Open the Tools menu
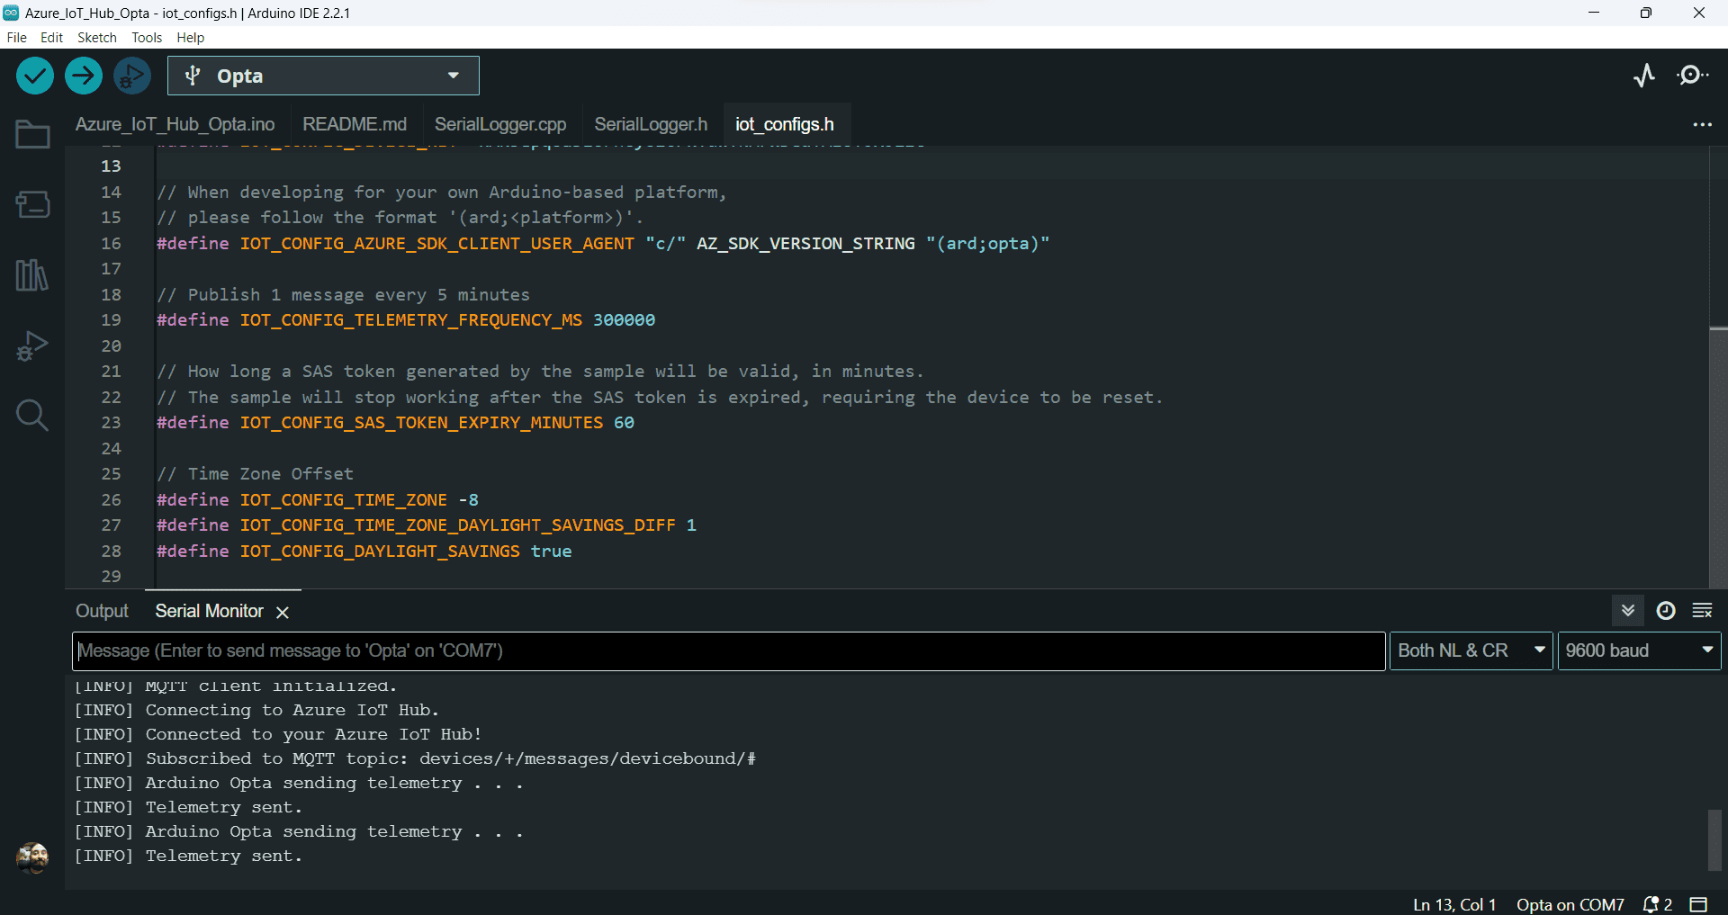 146,38
